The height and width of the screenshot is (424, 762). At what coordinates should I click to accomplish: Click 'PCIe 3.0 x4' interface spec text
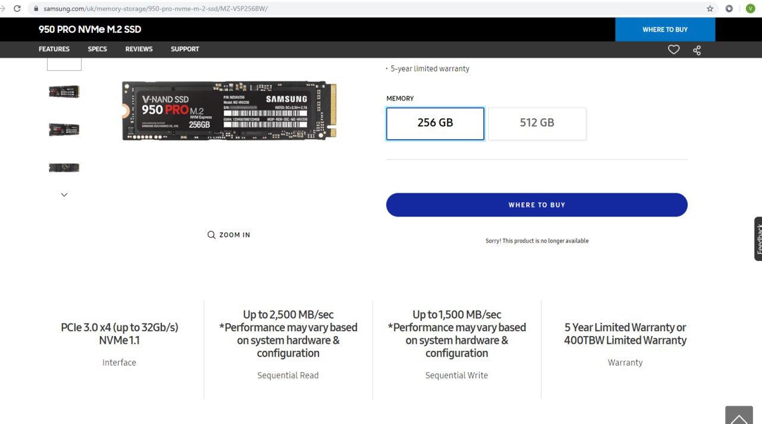coord(119,334)
